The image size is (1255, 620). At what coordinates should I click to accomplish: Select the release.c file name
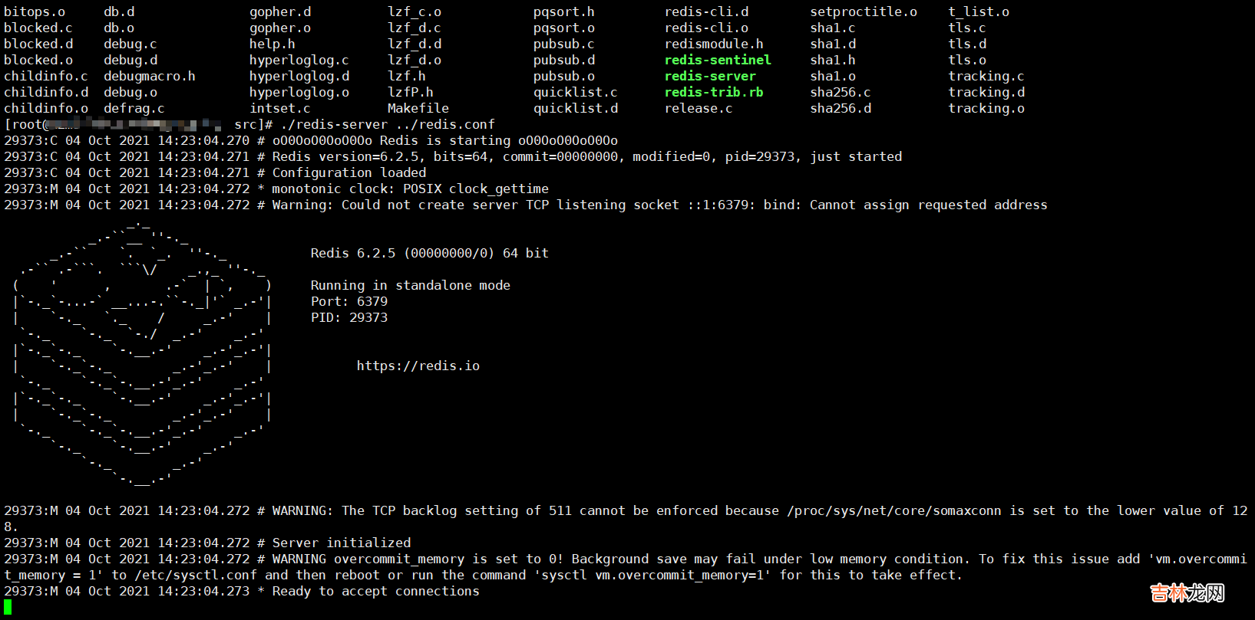[699, 108]
